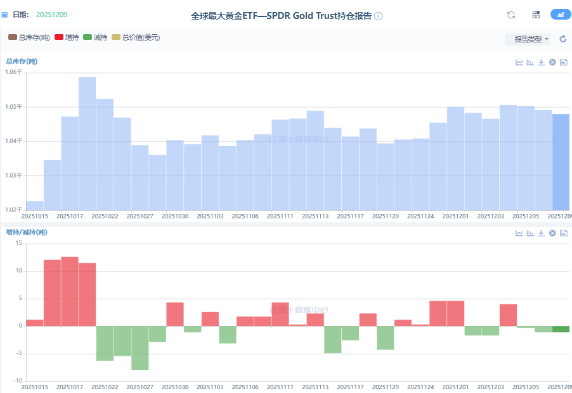
Task: Open data view for 增持/减持 chart
Action: [x=564, y=233]
